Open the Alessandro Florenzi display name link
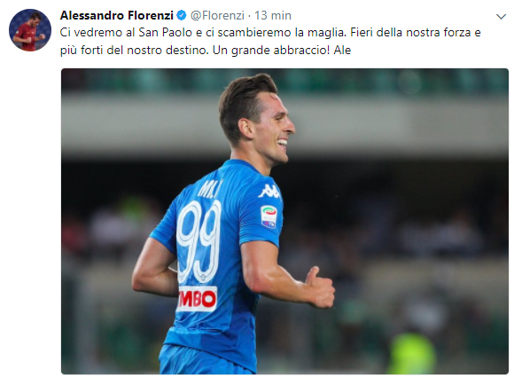 coord(117,15)
